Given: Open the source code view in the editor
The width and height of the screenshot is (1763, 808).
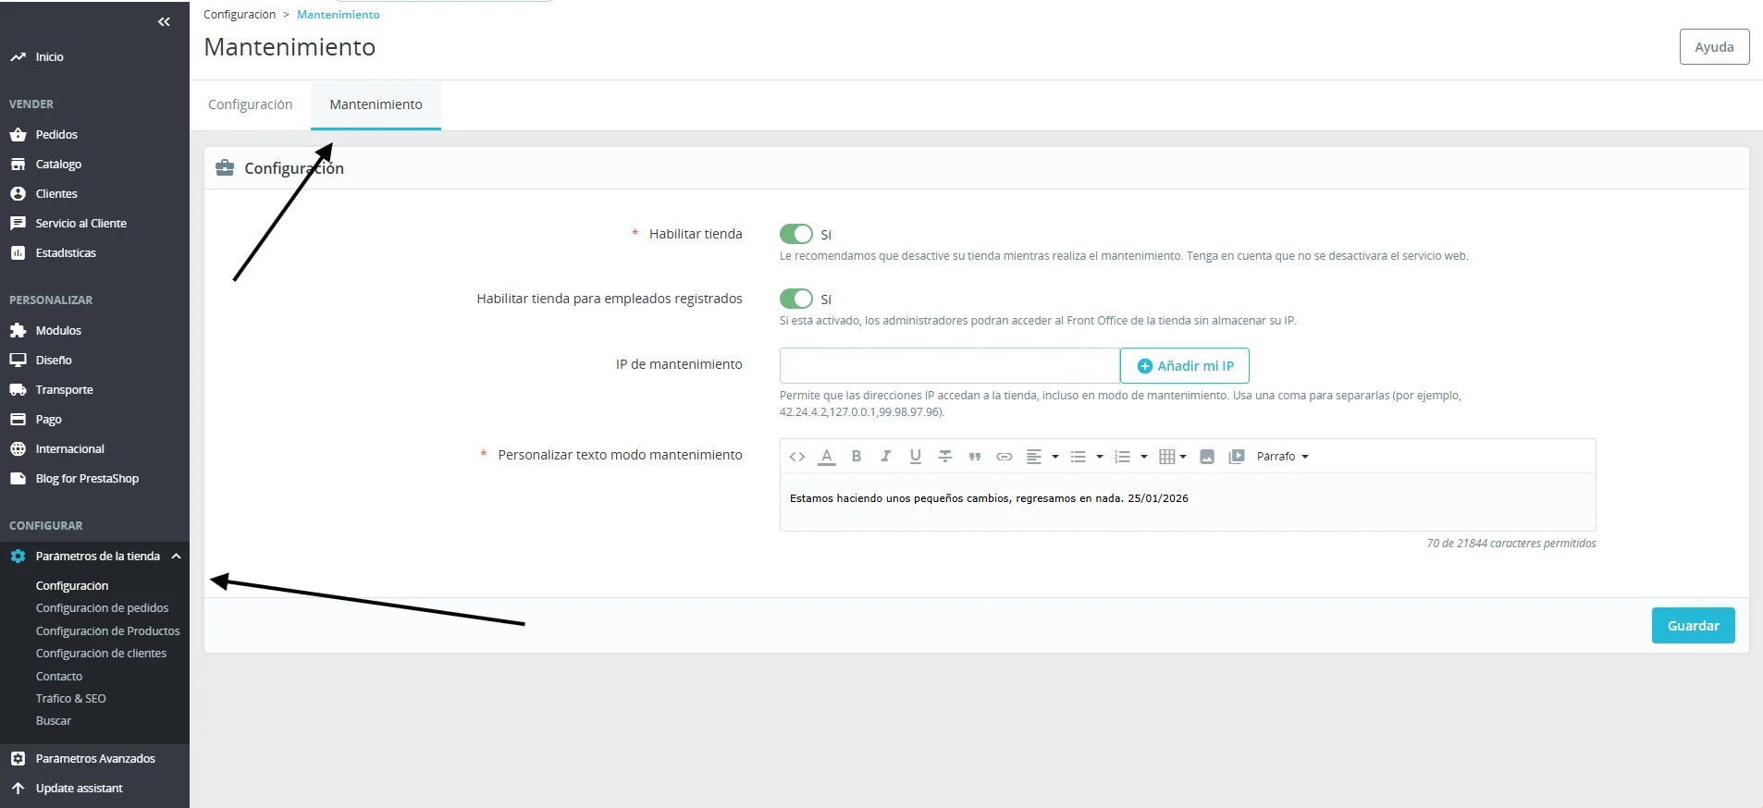Looking at the screenshot, I should pyautogui.click(x=797, y=457).
